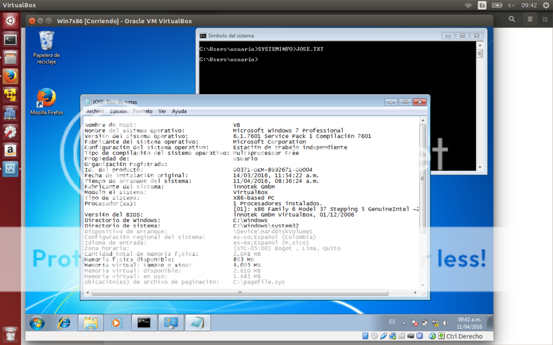This screenshot has height=345, width=553.
Task: Click the power plug tray icon
Action: [x=425, y=323]
